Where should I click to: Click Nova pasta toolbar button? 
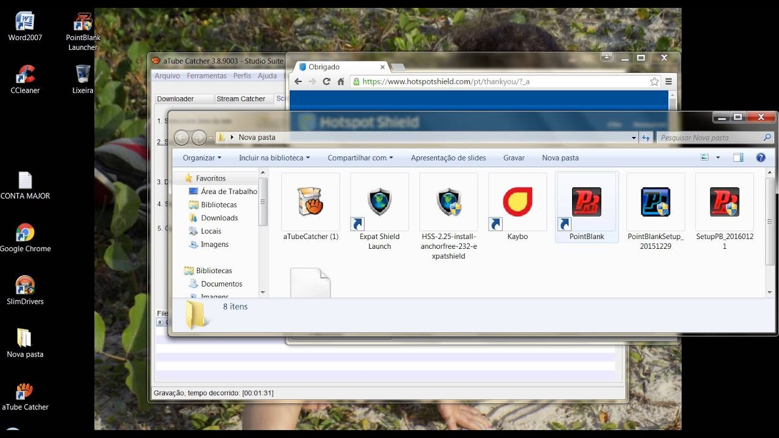click(561, 158)
